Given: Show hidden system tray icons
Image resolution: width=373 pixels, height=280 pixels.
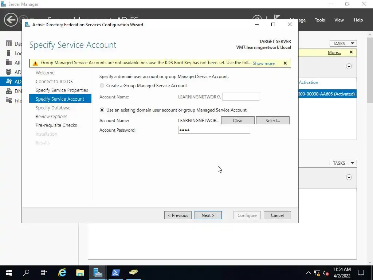Looking at the screenshot, I should (308, 273).
